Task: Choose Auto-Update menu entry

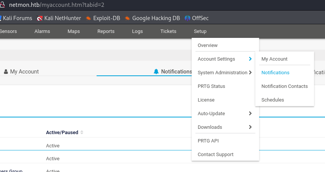Action: [211, 114]
